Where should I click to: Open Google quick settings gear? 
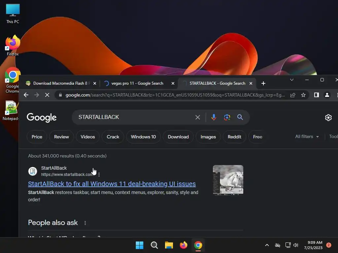coord(328,118)
